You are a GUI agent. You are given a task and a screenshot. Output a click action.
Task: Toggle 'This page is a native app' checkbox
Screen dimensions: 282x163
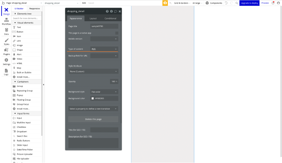point(117,33)
